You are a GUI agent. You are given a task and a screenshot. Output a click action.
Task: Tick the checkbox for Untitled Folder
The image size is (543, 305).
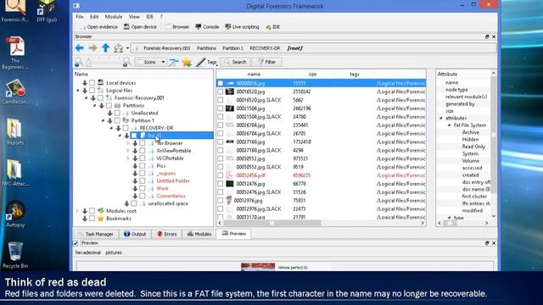tap(143, 180)
